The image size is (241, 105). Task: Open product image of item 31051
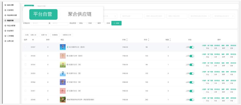coord(63,91)
